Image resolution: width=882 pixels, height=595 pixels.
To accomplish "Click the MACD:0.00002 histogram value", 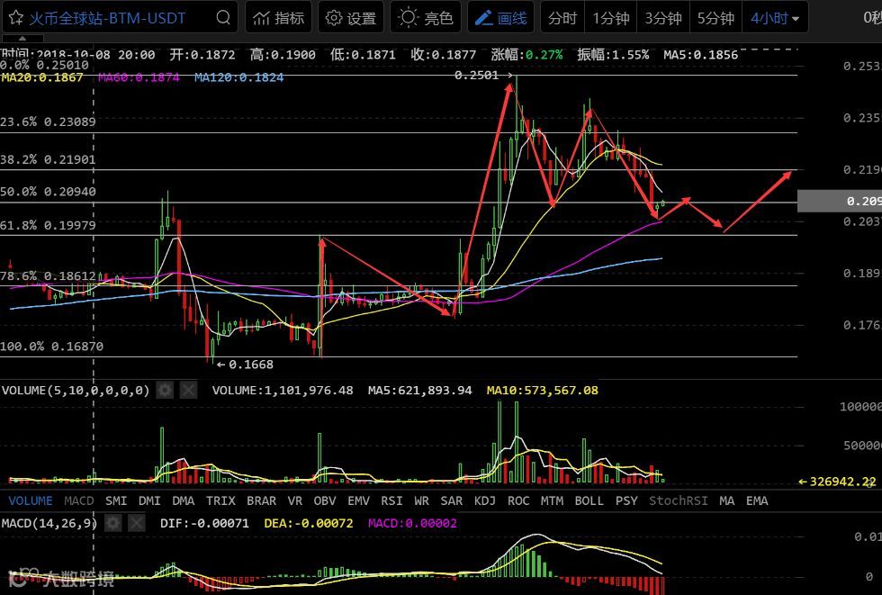I will point(412,524).
